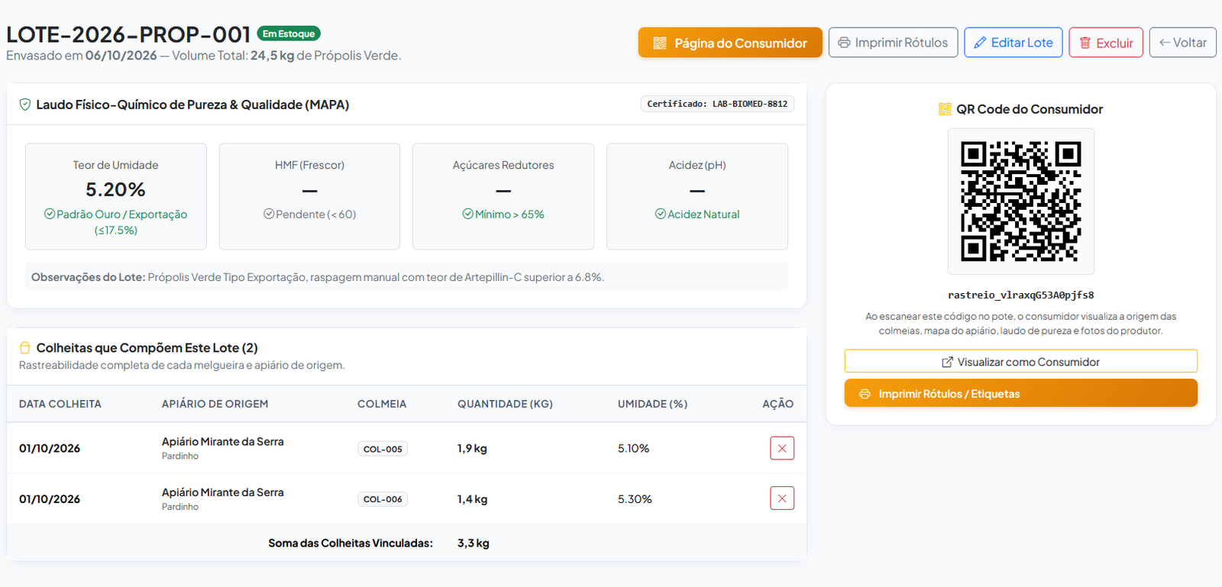Click the check icon next to Acidez Natural
Viewport: 1222px width, 587px height.
point(660,214)
